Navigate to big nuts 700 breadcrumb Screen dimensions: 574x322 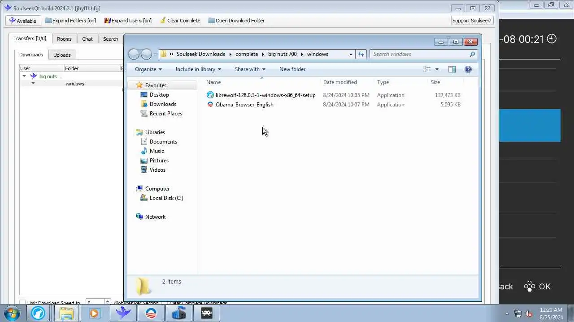click(x=283, y=54)
